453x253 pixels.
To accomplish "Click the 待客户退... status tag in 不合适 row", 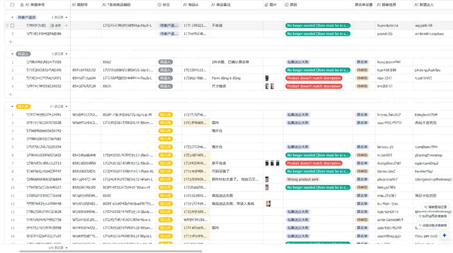I will [169, 26].
